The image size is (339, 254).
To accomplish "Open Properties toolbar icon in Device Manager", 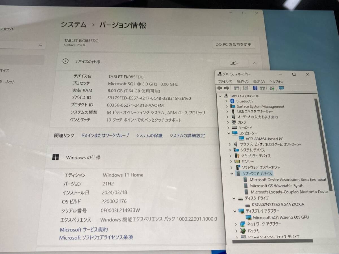I will (245, 88).
